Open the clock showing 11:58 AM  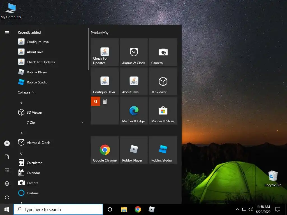[263, 209]
